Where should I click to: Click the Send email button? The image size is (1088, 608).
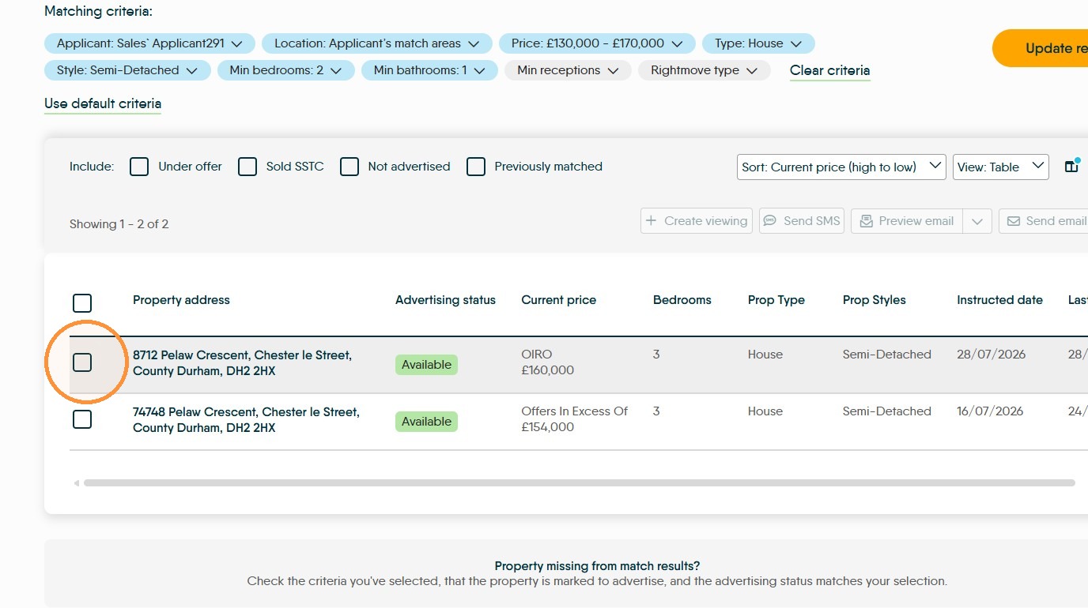coord(1044,221)
